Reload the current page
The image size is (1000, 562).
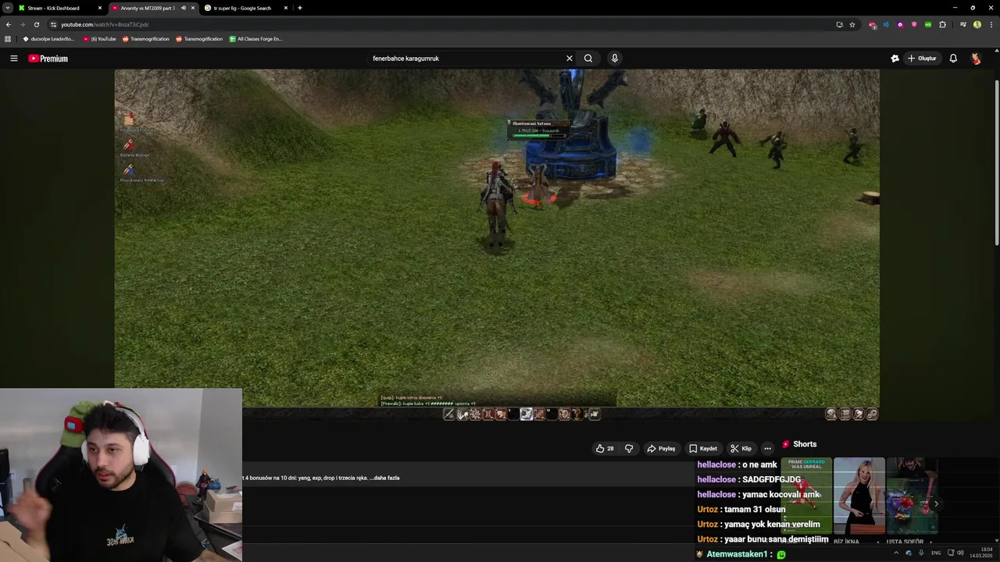(37, 24)
